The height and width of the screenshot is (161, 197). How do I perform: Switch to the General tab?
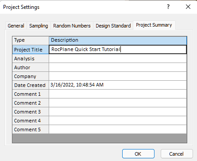pos(16,26)
